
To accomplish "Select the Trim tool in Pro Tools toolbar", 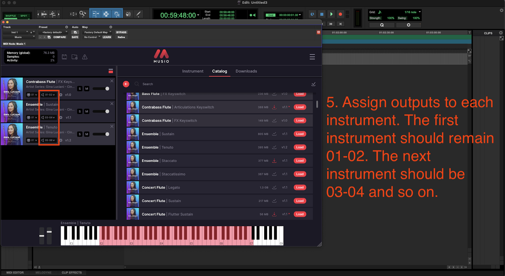I will (96, 14).
